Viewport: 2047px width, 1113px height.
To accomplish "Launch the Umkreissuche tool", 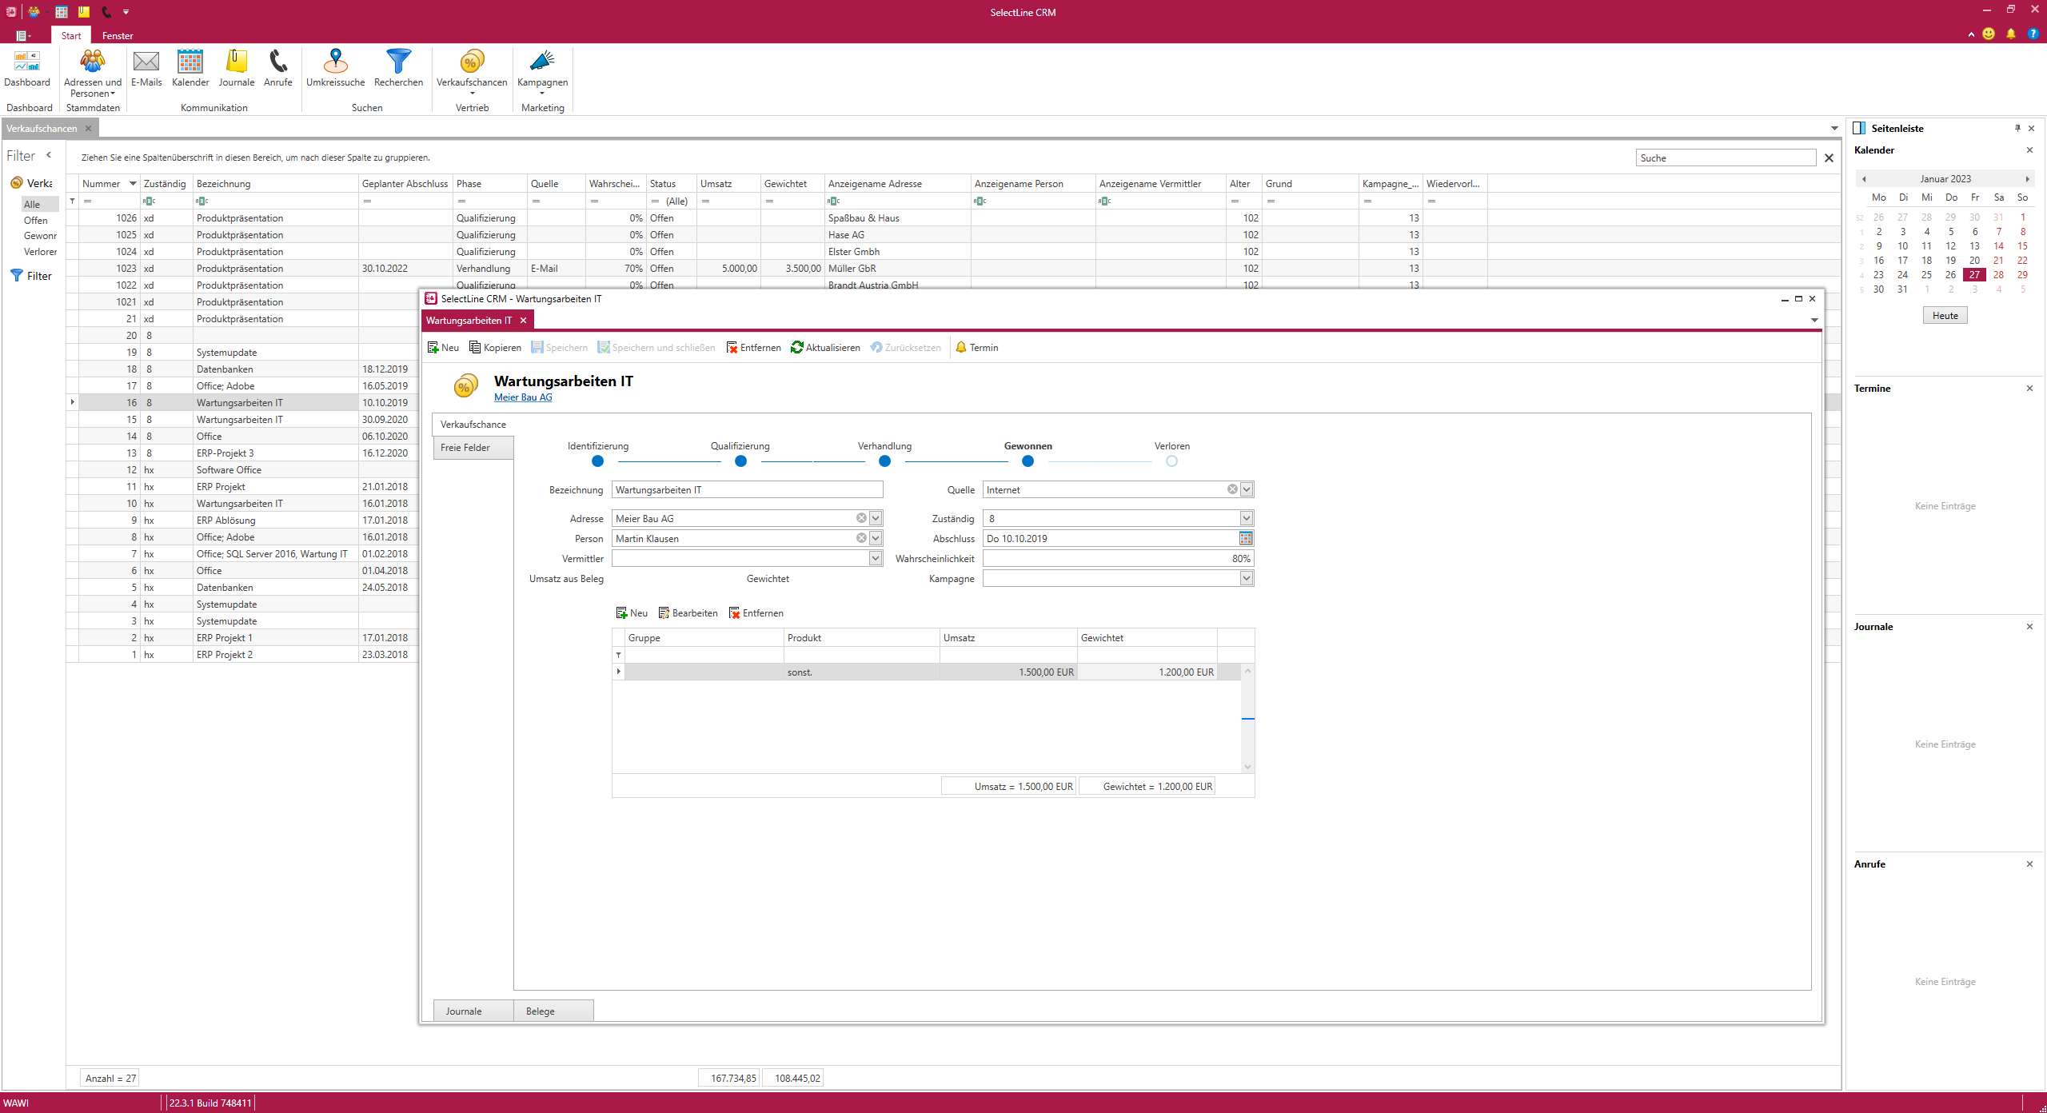I will point(335,68).
